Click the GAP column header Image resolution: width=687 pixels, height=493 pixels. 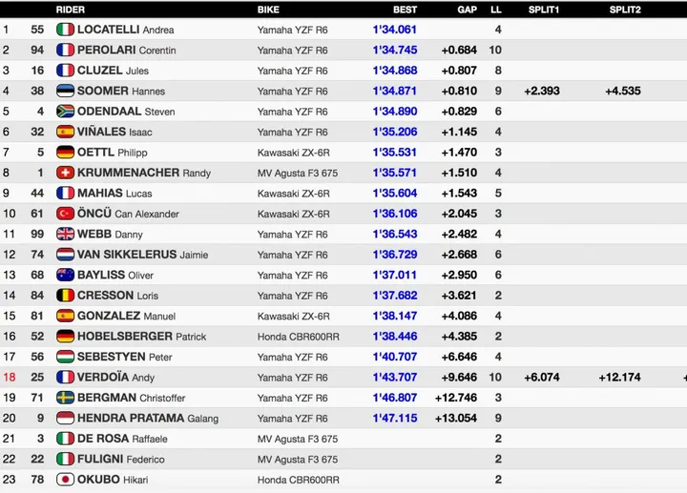coord(467,10)
